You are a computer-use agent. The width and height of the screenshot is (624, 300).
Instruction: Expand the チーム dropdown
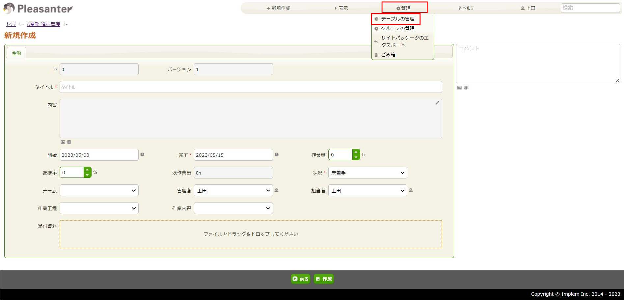(x=99, y=191)
